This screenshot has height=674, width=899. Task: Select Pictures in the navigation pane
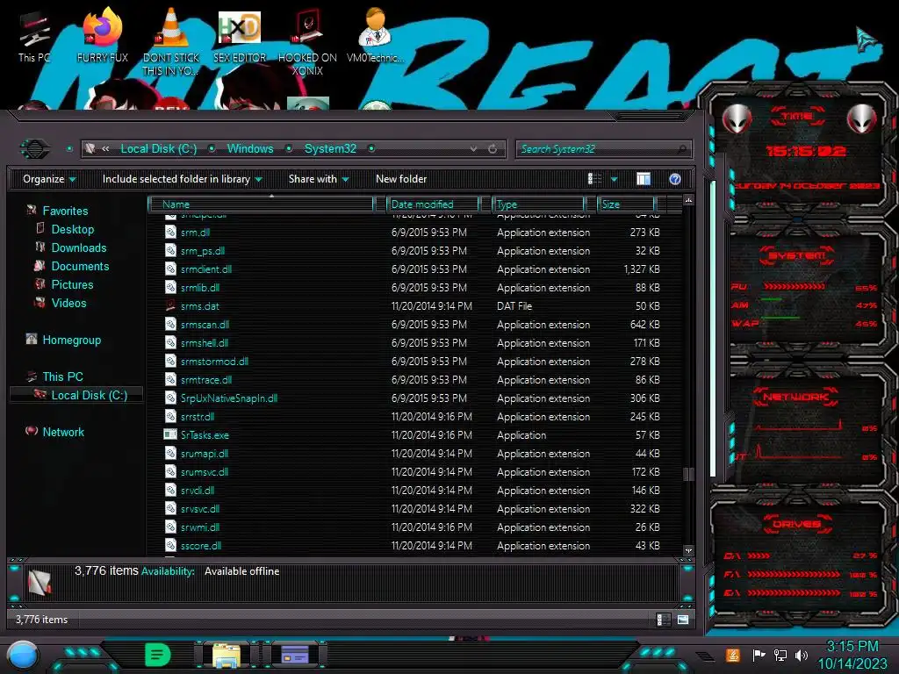[x=72, y=284]
